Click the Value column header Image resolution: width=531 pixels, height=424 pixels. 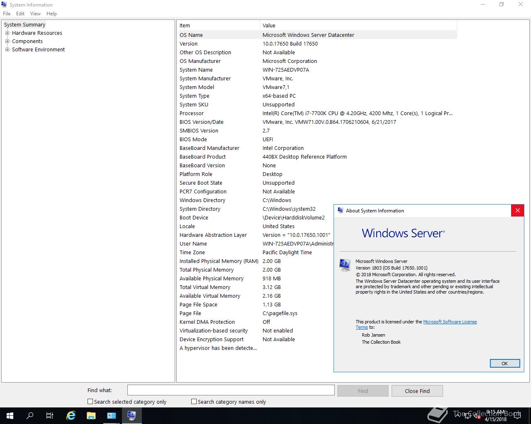[358, 25]
